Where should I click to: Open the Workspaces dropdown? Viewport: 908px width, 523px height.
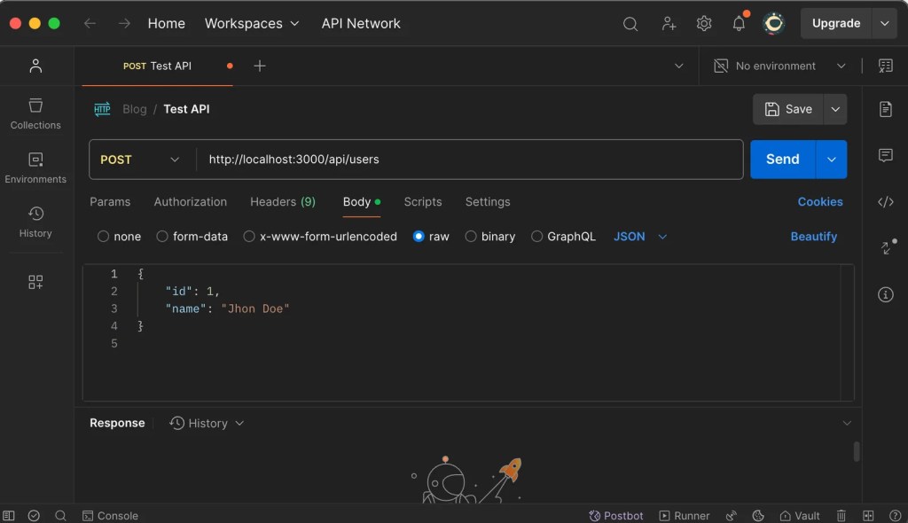[x=252, y=24]
